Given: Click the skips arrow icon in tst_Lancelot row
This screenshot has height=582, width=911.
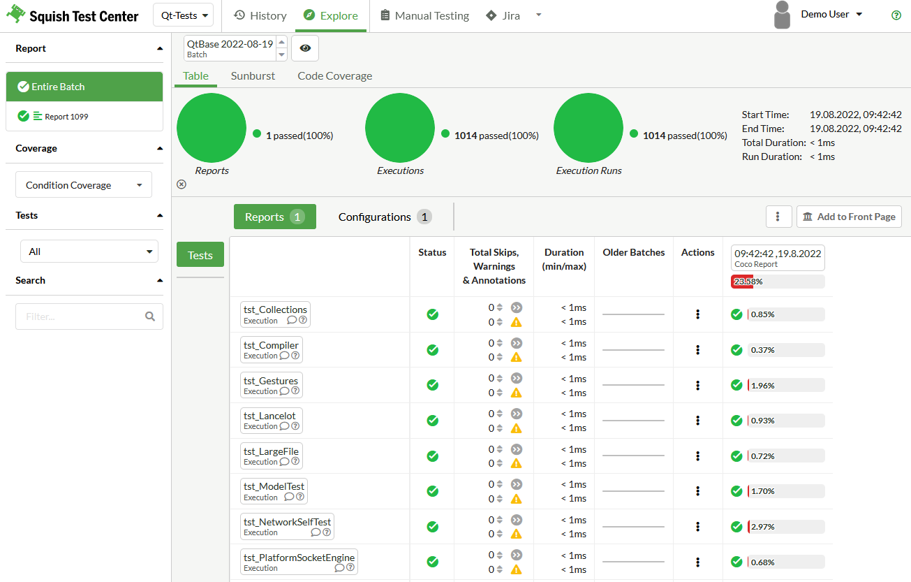Looking at the screenshot, I should point(517,414).
